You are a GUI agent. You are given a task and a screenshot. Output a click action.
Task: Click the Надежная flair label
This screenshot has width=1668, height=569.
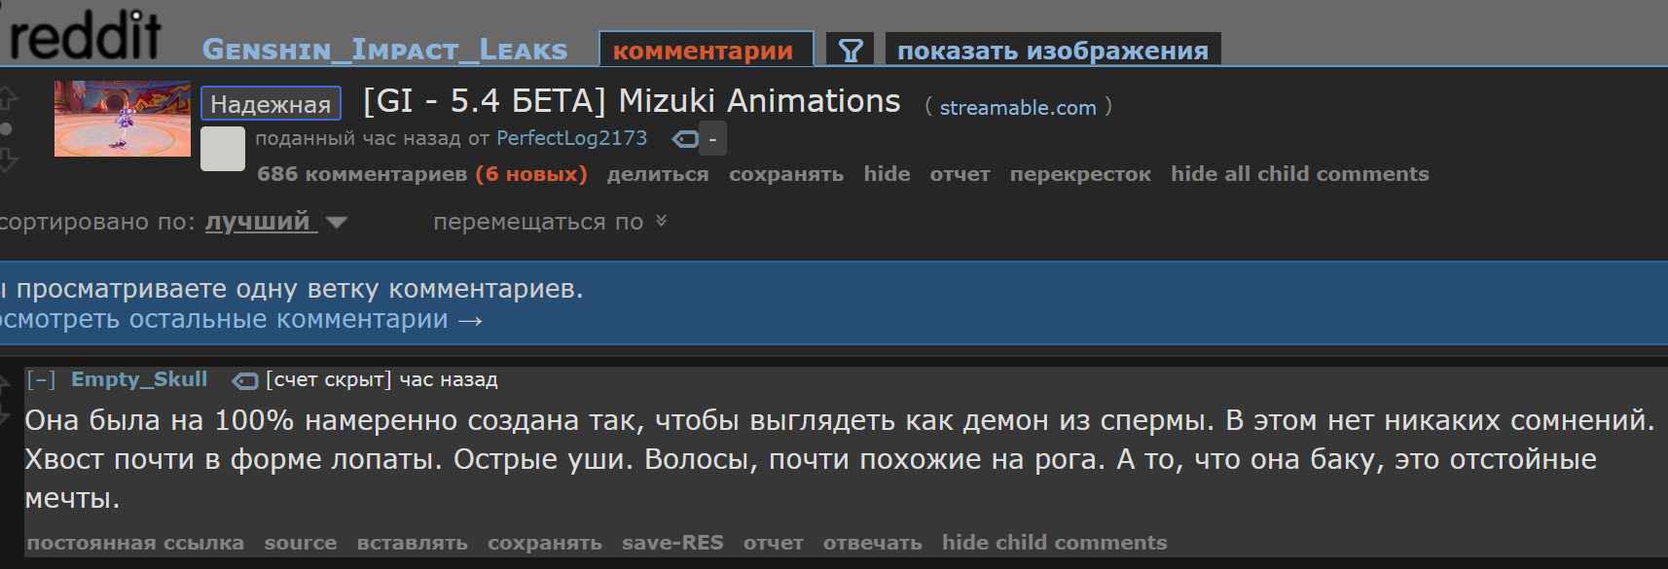pyautogui.click(x=271, y=103)
